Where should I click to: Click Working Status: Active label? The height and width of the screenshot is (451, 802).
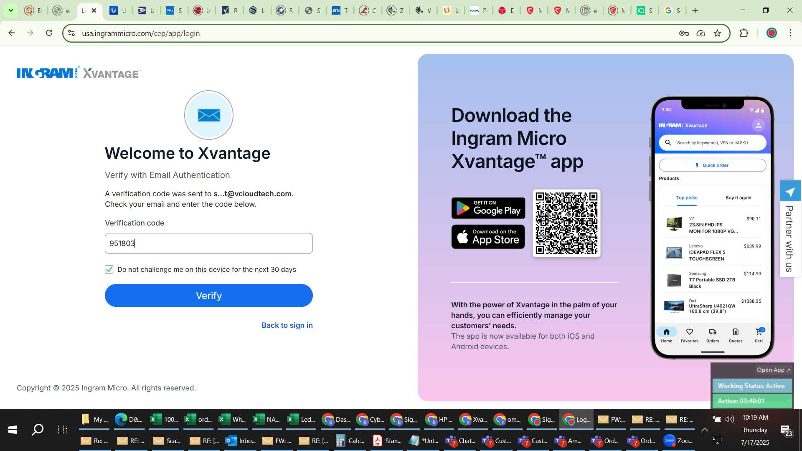point(751,386)
